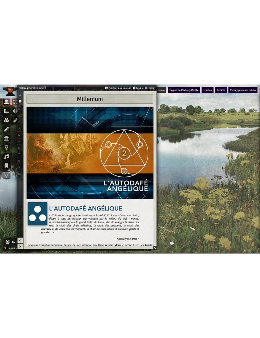Select the journal Notes bookmark tool

6,165
